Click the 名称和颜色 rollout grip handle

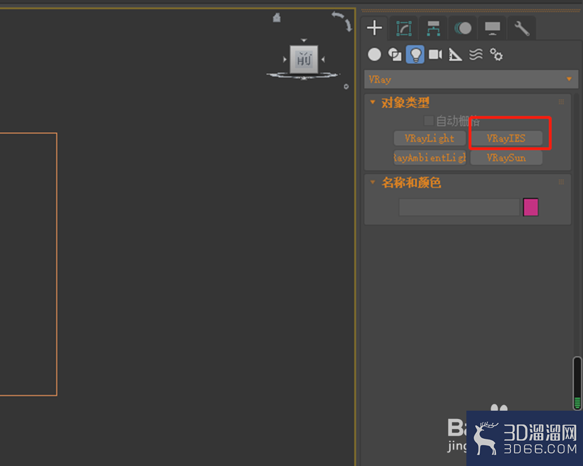coord(561,182)
